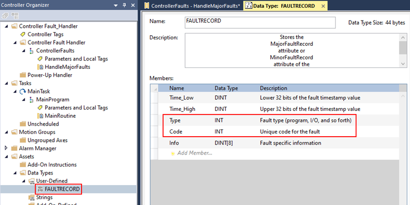Collapse the User-Defined data types node

click(x=24, y=181)
